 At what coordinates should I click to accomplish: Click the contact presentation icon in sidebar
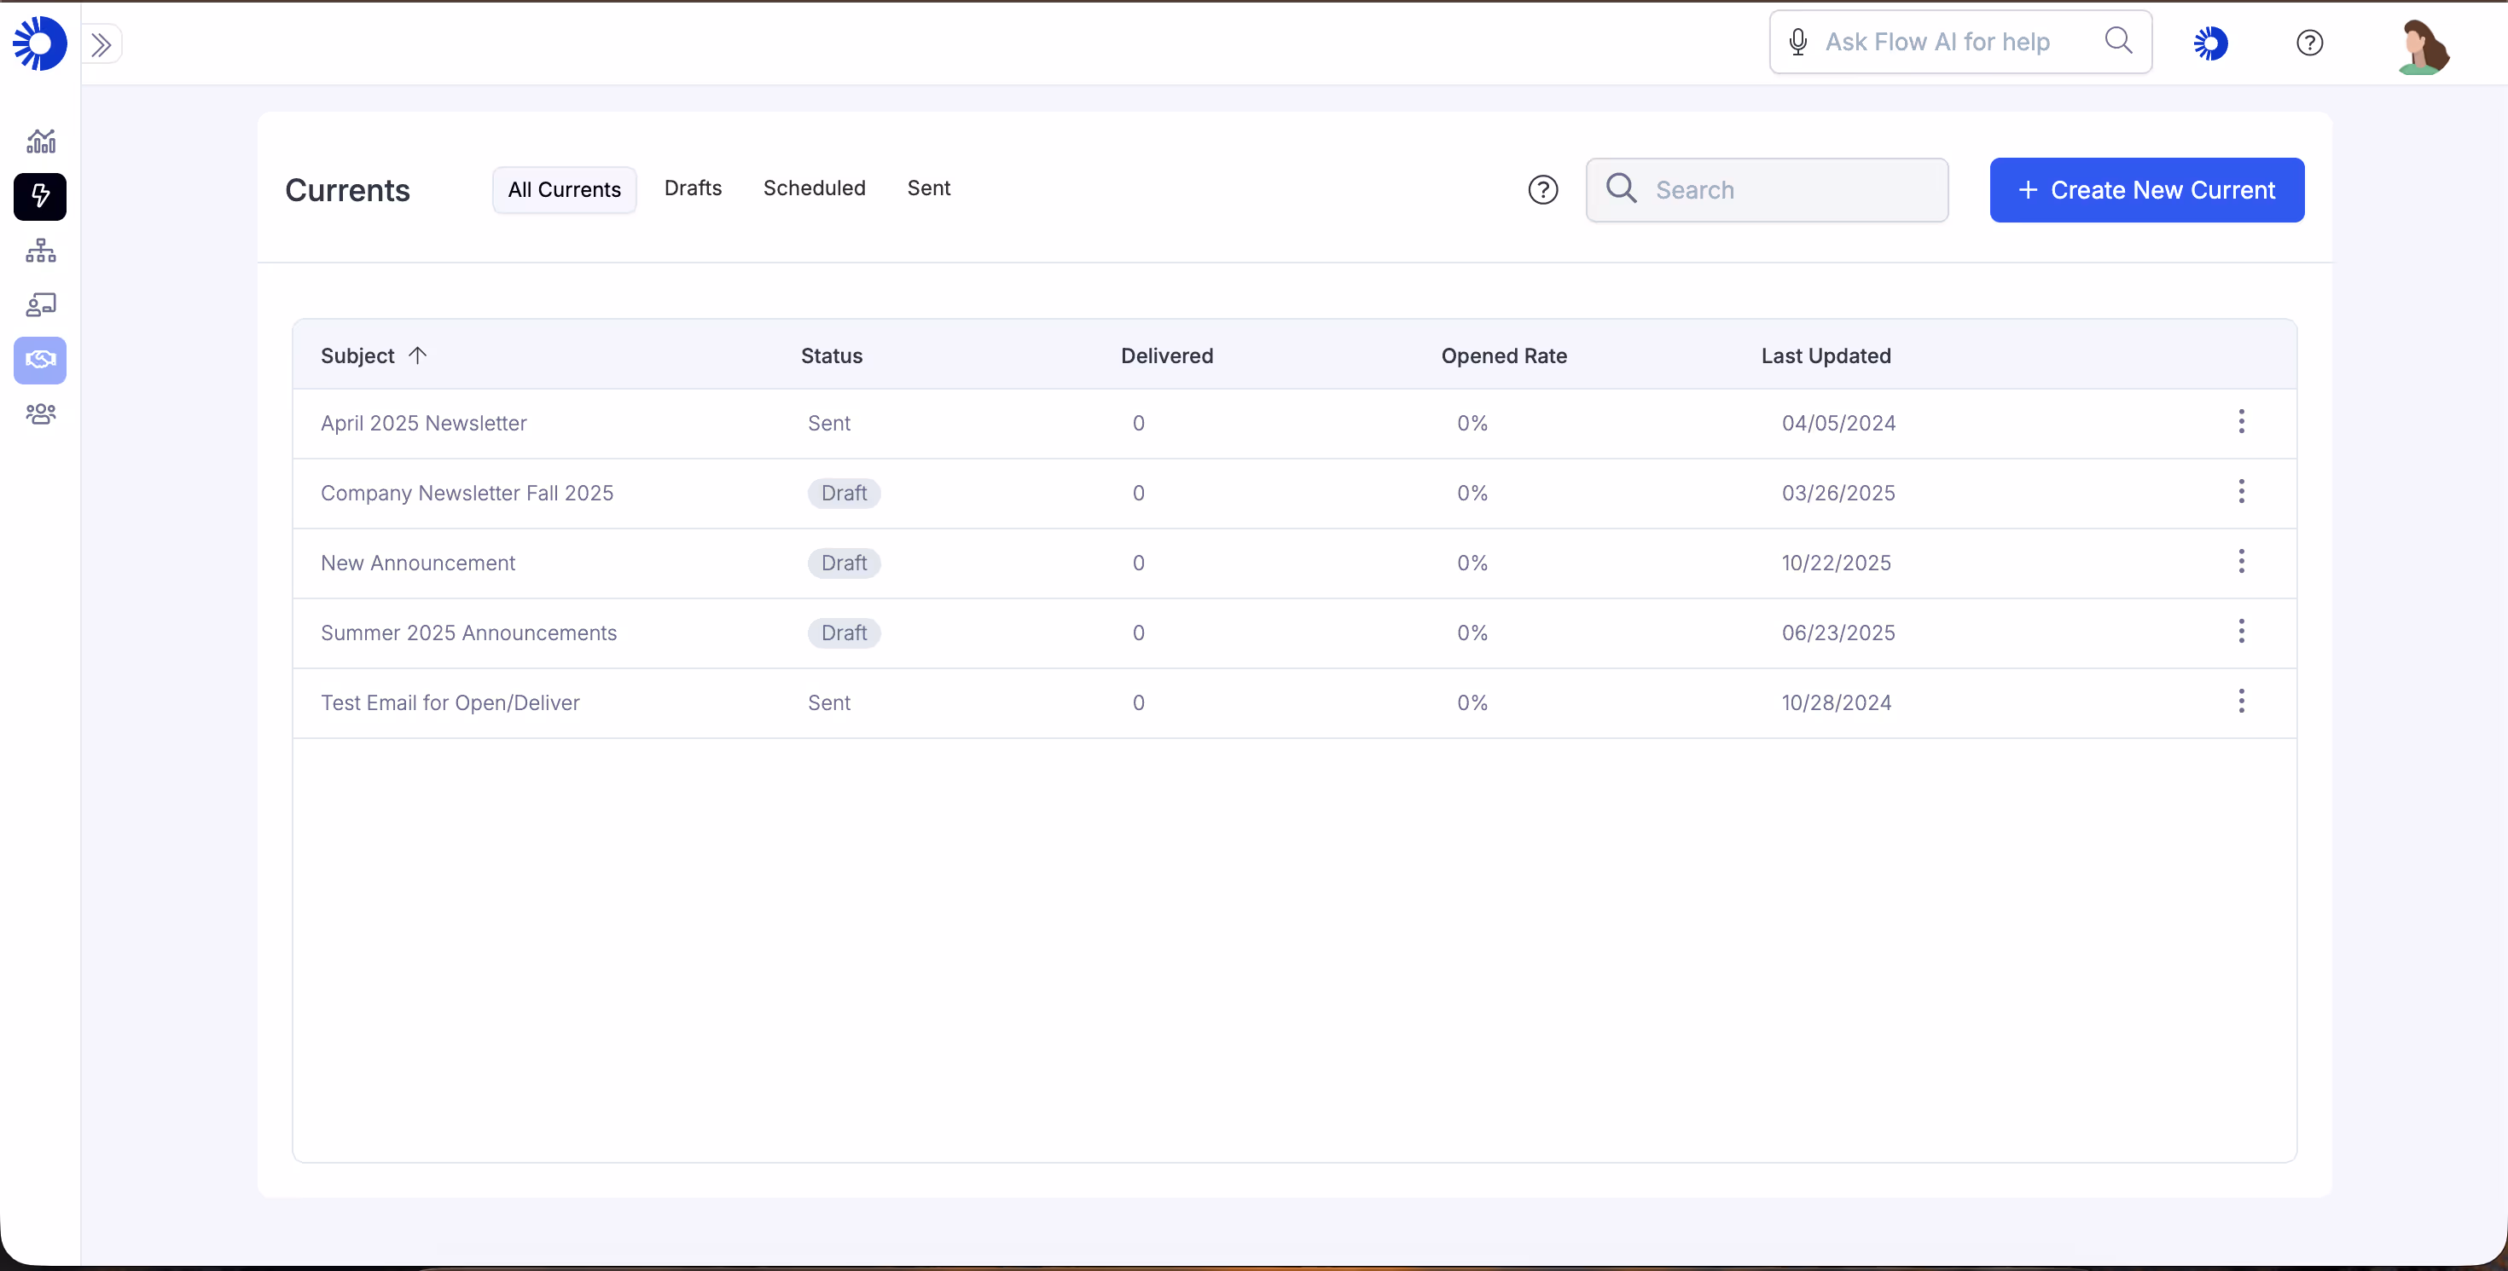pos(40,304)
